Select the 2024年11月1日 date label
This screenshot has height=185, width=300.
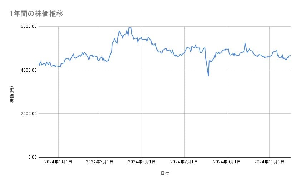pyautogui.click(x=269, y=162)
